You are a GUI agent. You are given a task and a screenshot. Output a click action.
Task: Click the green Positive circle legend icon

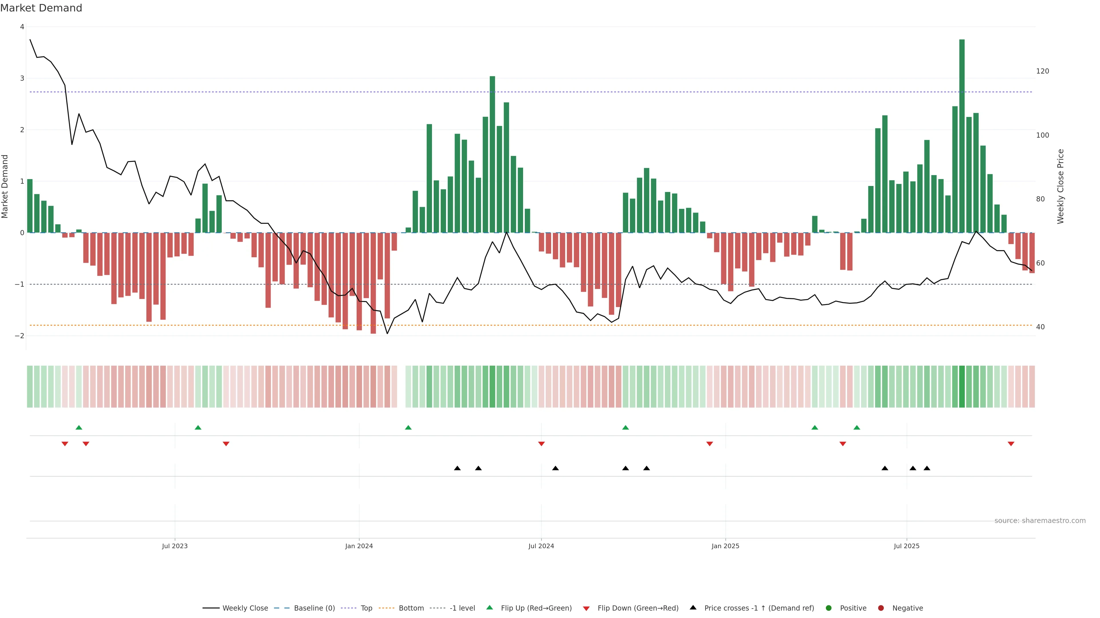pos(829,608)
